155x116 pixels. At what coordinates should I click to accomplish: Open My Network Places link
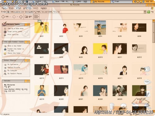(x=15, y=74)
